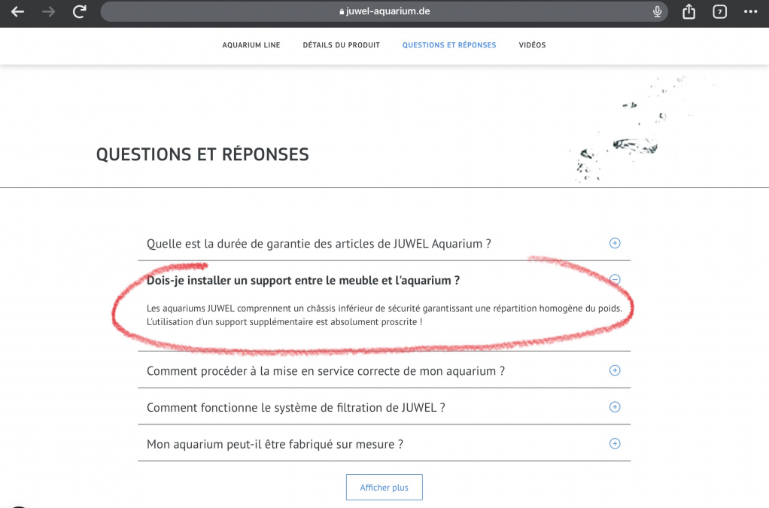Expand the JUWEL guarantee duration question plus icon
This screenshot has width=769, height=508.
(x=615, y=243)
